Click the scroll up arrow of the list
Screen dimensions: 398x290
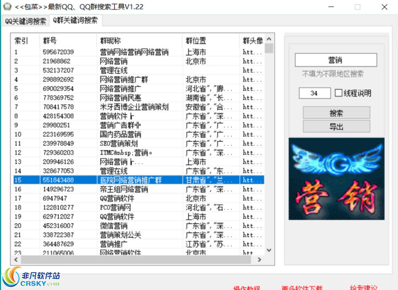click(269, 39)
